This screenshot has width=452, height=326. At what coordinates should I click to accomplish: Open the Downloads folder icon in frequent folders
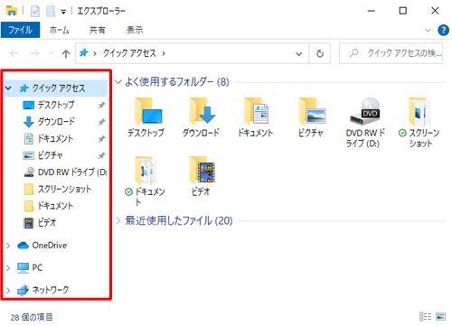(202, 111)
